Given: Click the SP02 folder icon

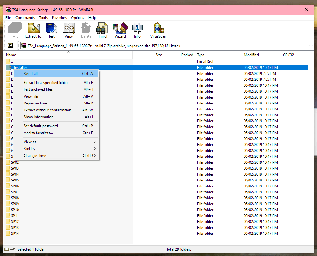Looking at the screenshot, I should (x=8, y=162).
